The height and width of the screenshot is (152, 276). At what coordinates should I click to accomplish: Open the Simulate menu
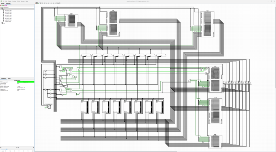[14, 1]
